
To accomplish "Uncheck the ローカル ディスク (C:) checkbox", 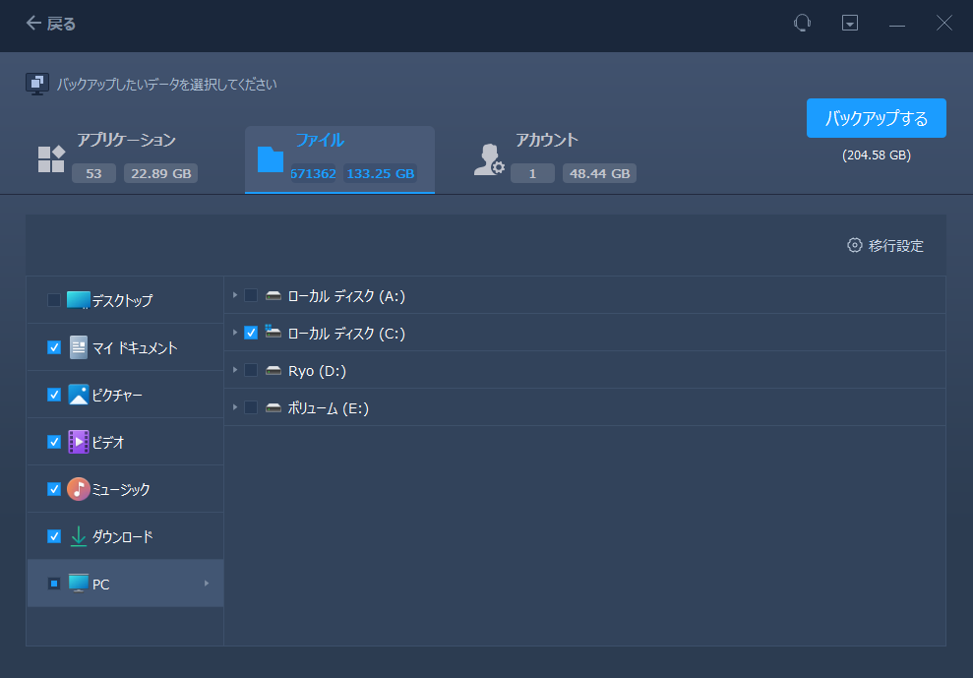I will 251,333.
